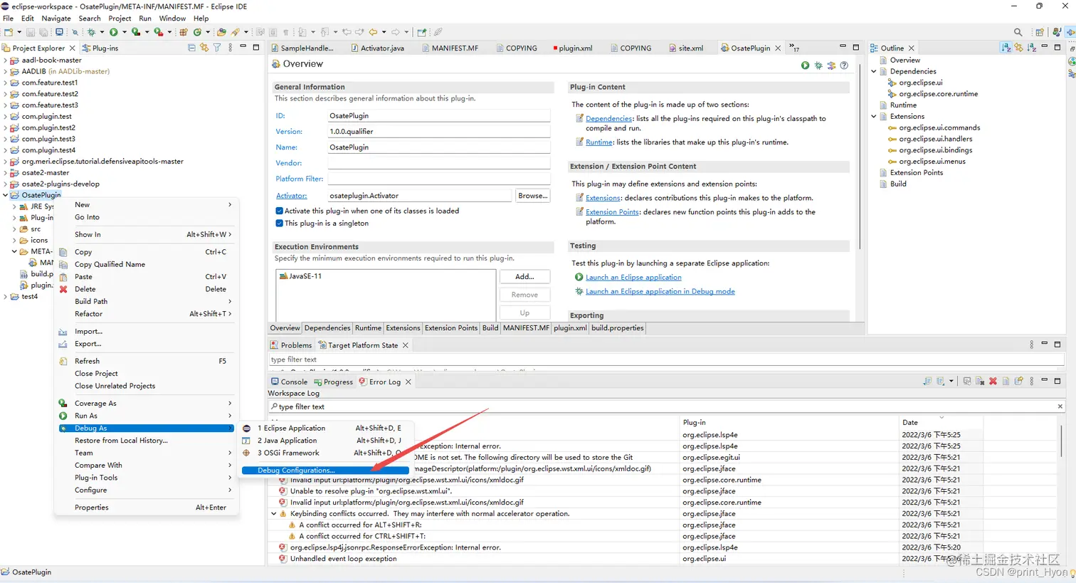Click the plug-in ID input field
The height and width of the screenshot is (583, 1076).
[x=438, y=116]
